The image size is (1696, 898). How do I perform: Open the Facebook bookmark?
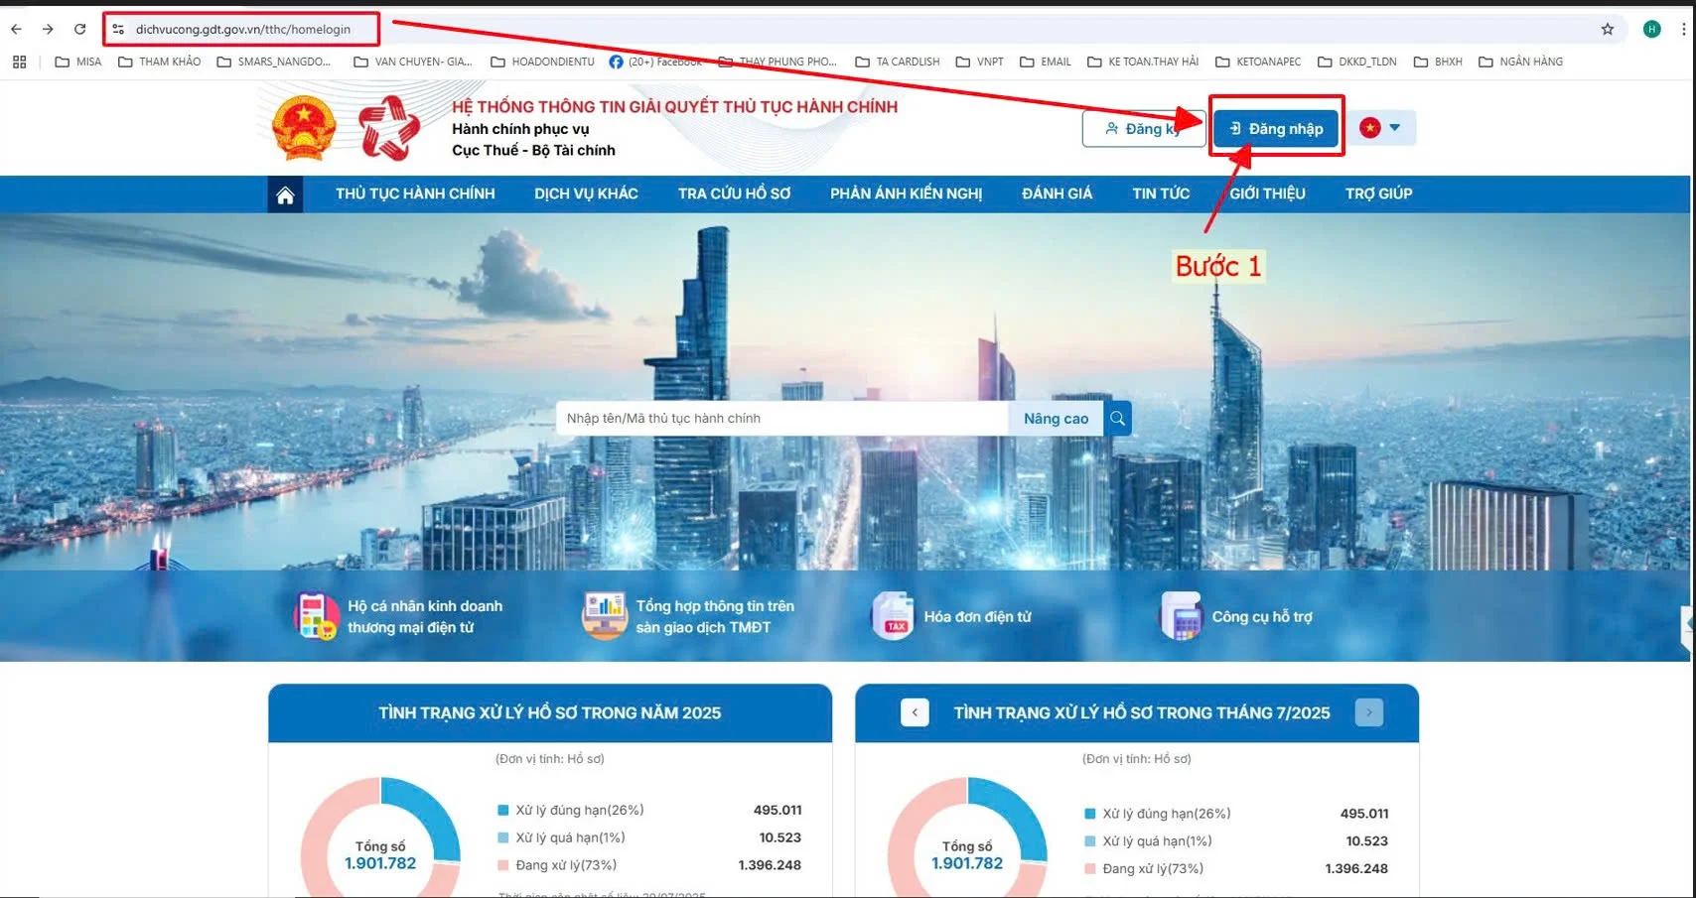[655, 62]
